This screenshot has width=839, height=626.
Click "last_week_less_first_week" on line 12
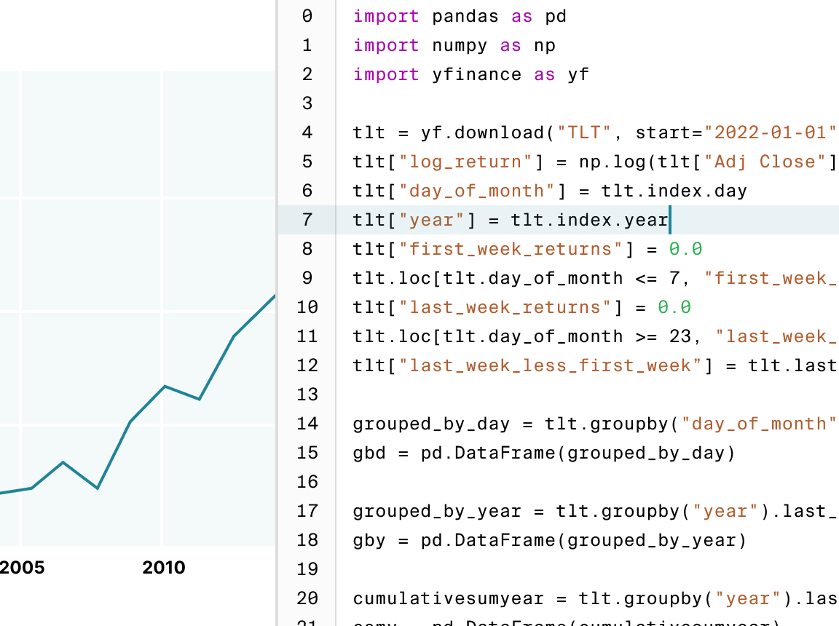point(550,365)
